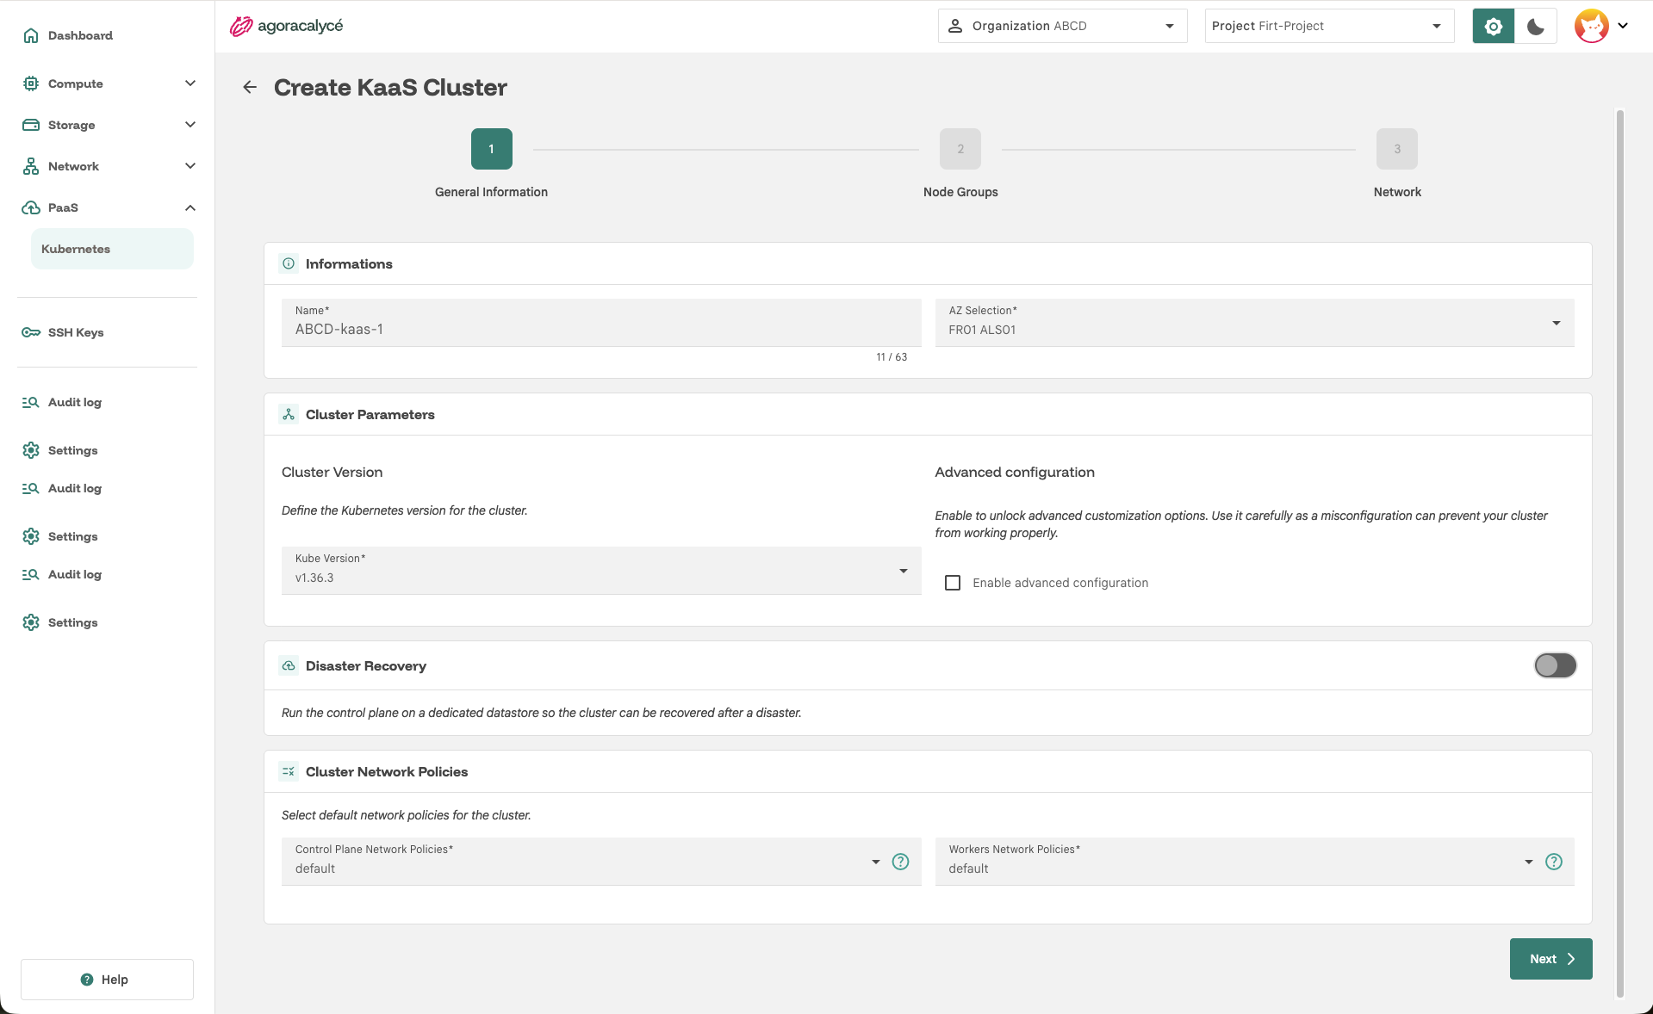Expand the Compute menu chevron
Image resolution: width=1653 pixels, height=1014 pixels.
pos(190,83)
